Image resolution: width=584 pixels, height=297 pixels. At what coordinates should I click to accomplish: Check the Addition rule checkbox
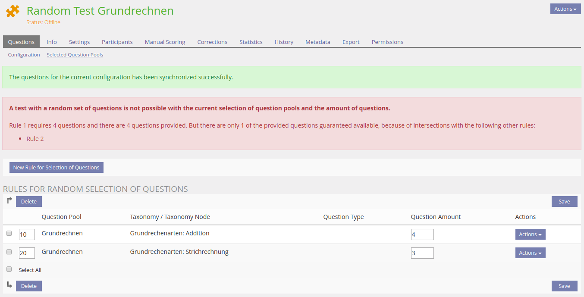[9, 233]
